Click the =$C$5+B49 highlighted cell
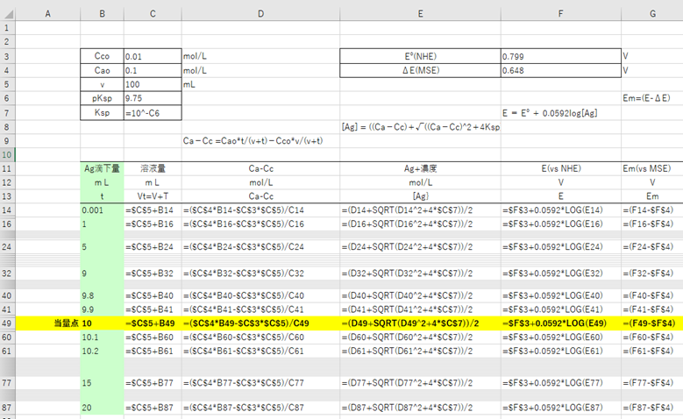This screenshot has width=683, height=419. [x=153, y=323]
